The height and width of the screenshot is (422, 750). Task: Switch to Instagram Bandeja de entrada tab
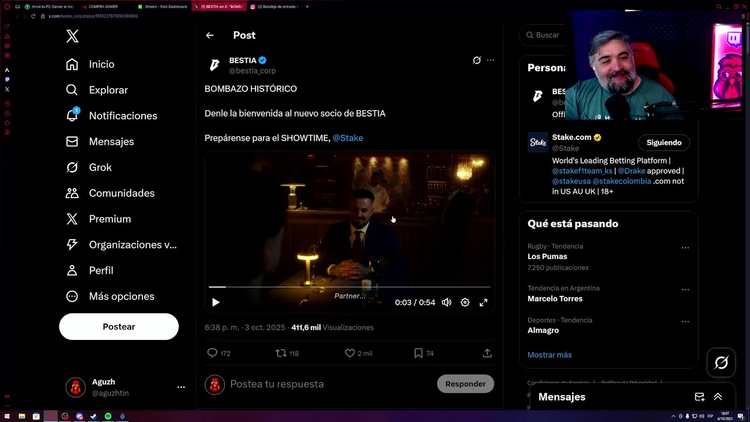(274, 6)
